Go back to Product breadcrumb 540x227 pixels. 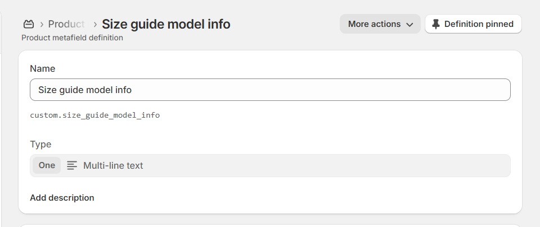pos(66,24)
